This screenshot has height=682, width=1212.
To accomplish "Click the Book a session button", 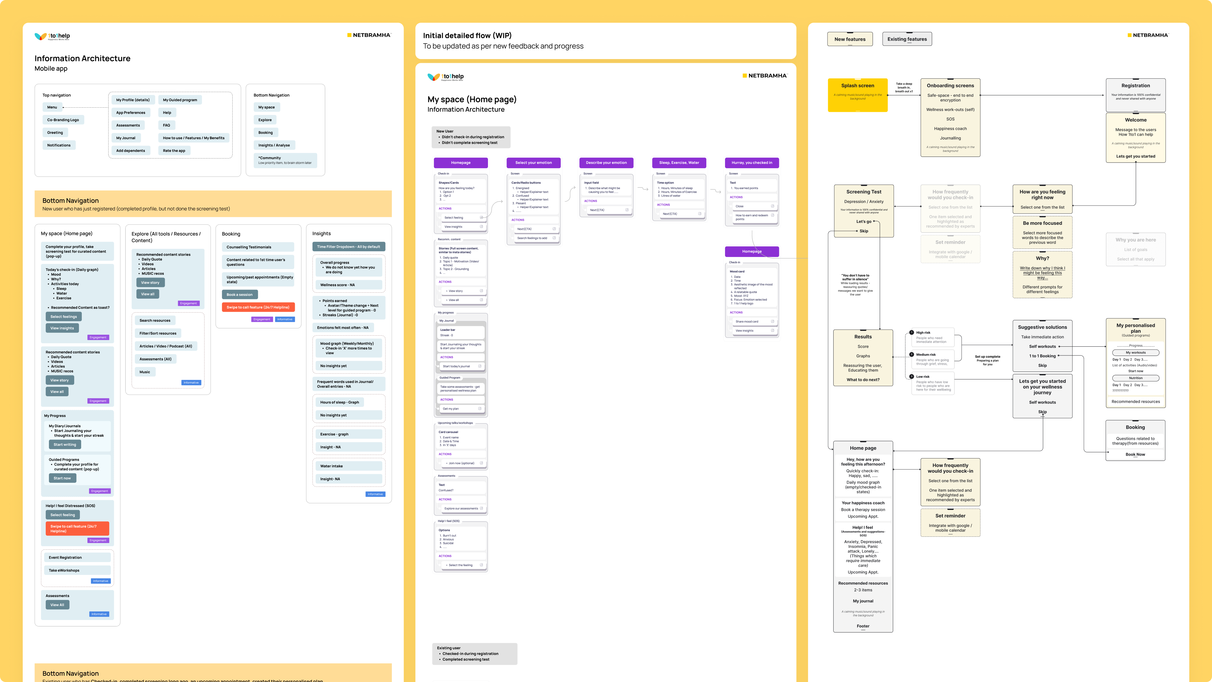I will (240, 295).
